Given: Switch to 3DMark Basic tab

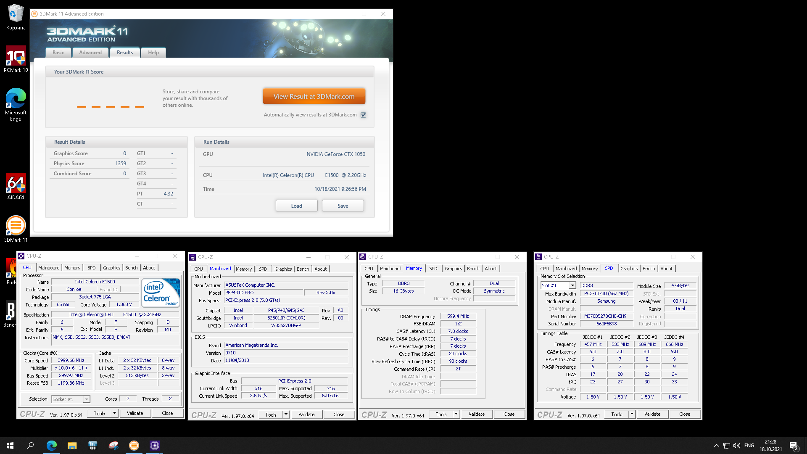Looking at the screenshot, I should pos(58,53).
